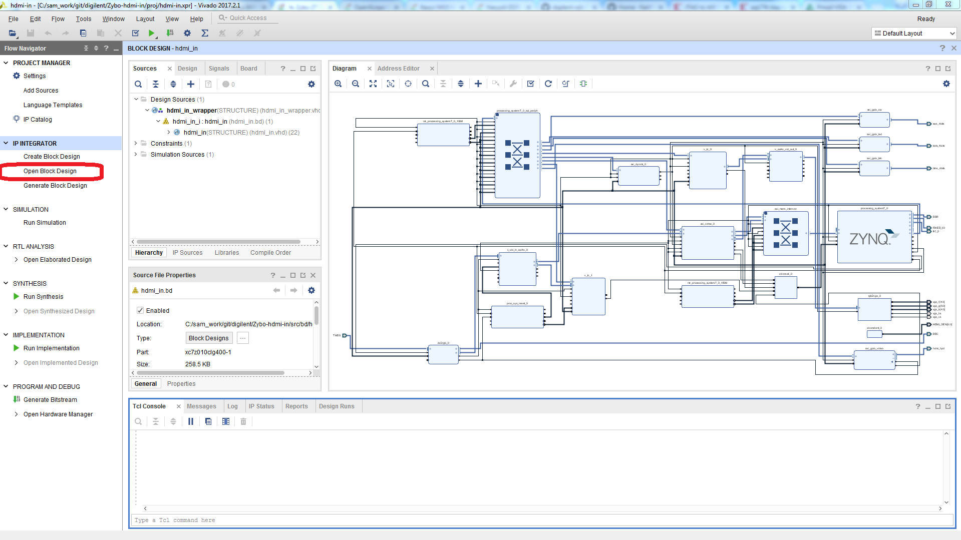Expand the Constraints folder
The width and height of the screenshot is (961, 540).
136,143
